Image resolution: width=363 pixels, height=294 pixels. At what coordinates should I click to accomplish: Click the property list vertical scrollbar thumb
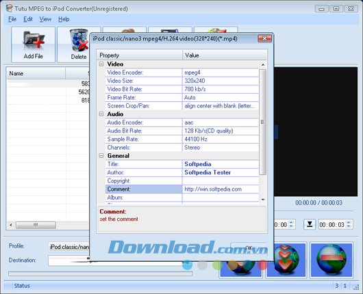coord(262,122)
